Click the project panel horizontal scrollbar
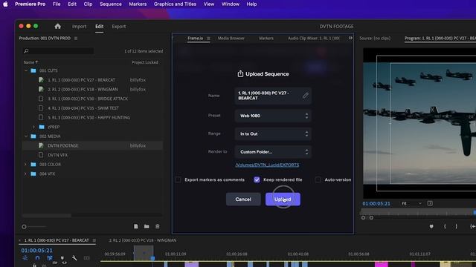Image resolution: width=476 pixels, height=267 pixels. 47,216
